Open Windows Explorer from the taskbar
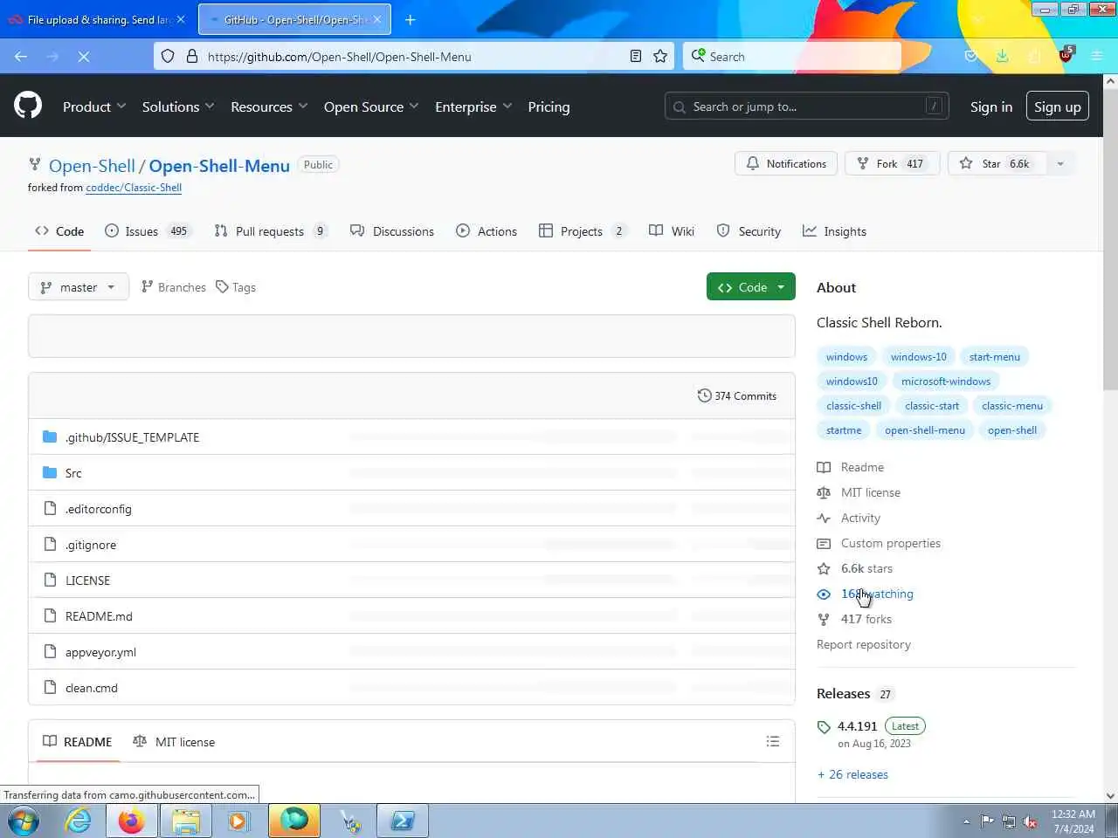The height and width of the screenshot is (838, 1118). [x=186, y=821]
